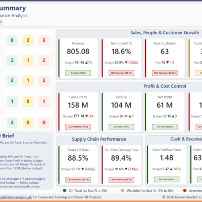Click the orange Watchlist legend dot
Viewport: 202px width, 202px height.
point(123,190)
